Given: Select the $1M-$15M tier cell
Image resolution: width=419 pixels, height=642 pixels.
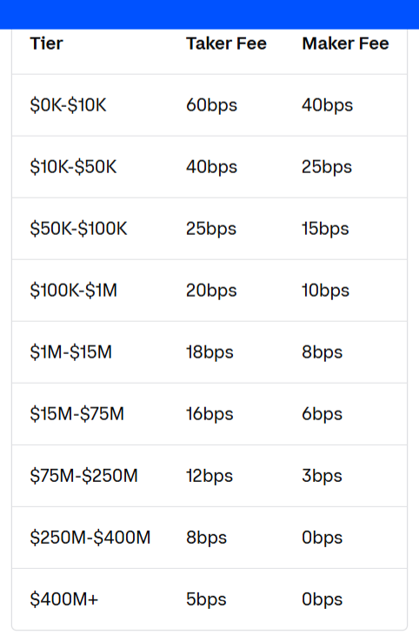Looking at the screenshot, I should [x=70, y=352].
